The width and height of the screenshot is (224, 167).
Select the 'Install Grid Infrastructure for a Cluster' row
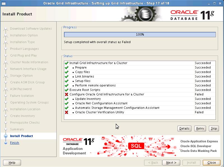(x=140, y=63)
